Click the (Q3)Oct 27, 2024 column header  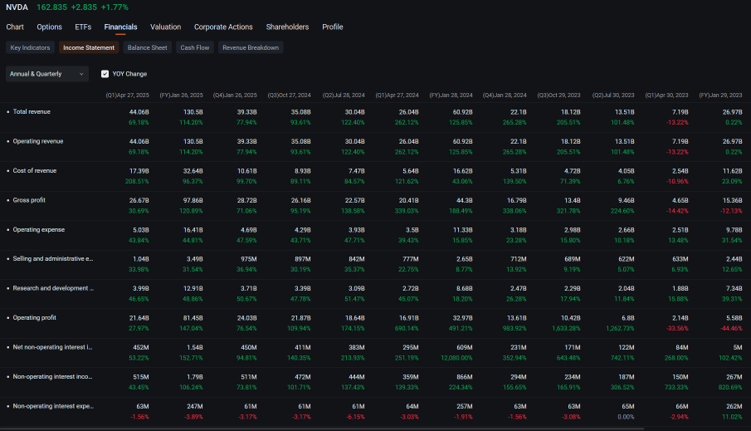tap(290, 96)
